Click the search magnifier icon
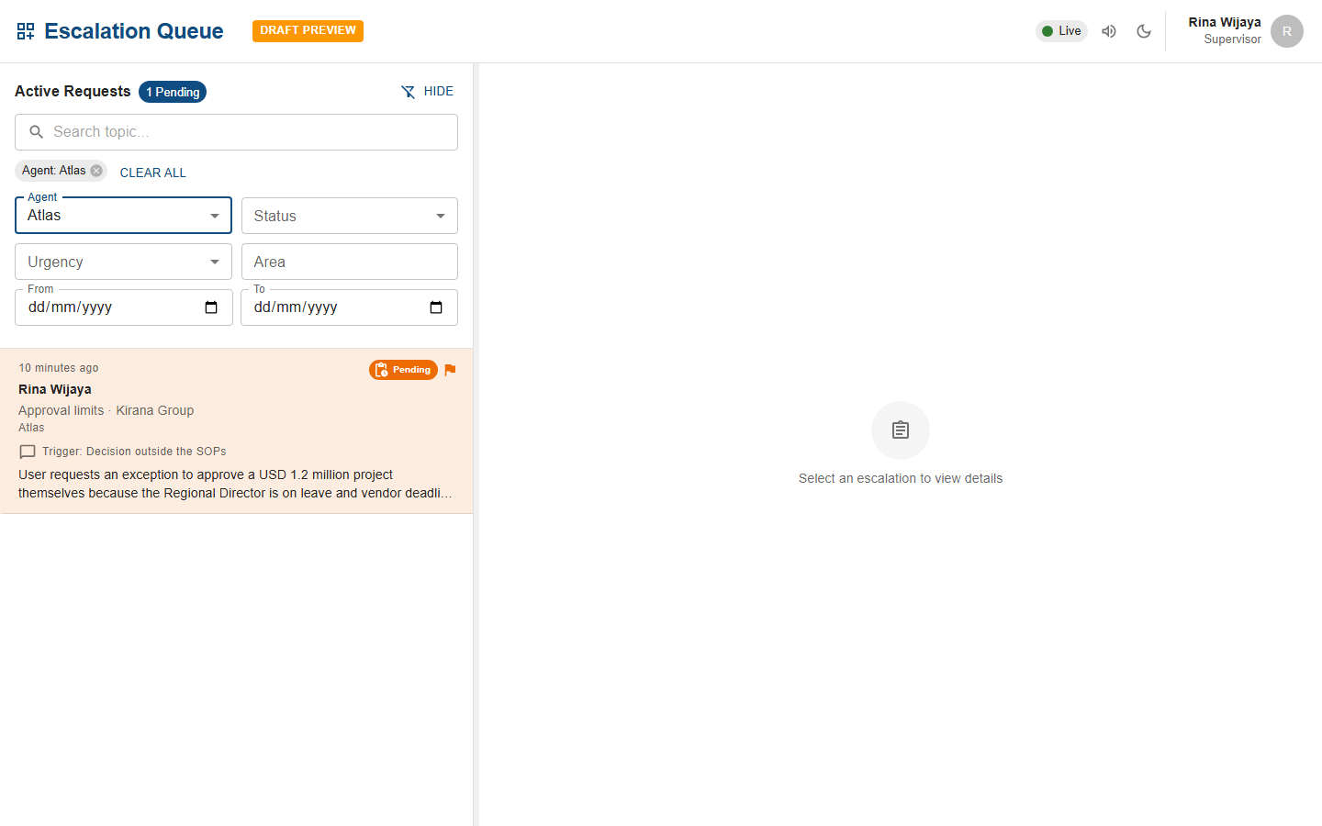 (37, 132)
